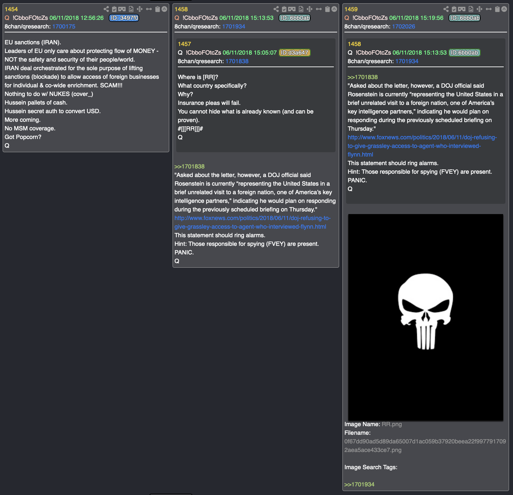Click the olive ID:d3a647 badge on post 1457
This screenshot has height=495, width=513.
click(x=295, y=53)
